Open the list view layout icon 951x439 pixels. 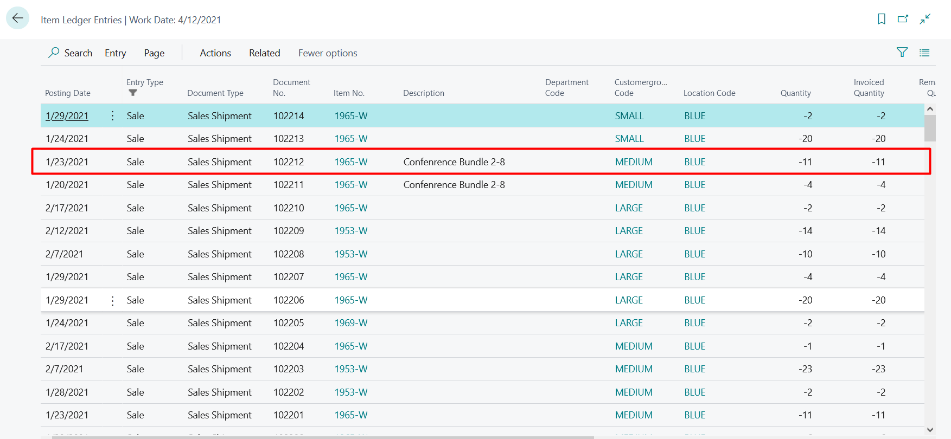click(x=924, y=53)
